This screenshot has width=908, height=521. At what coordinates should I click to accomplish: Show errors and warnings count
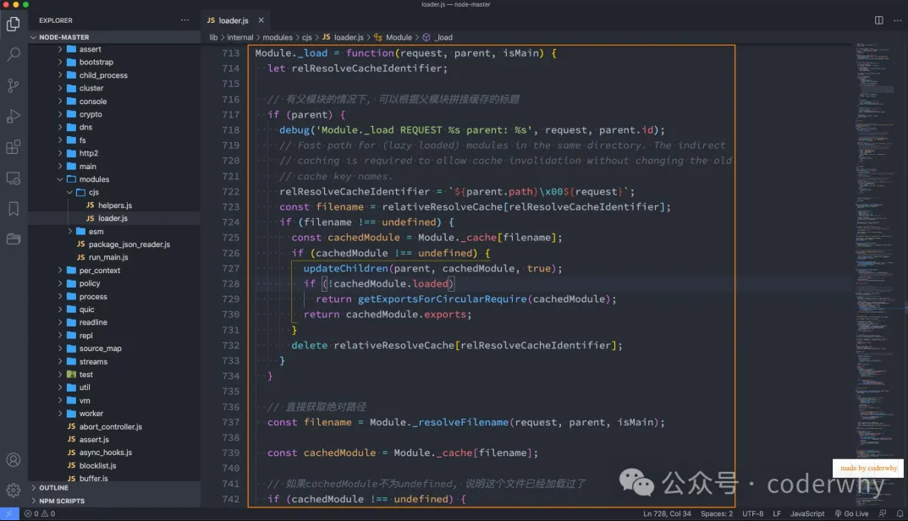(x=40, y=513)
